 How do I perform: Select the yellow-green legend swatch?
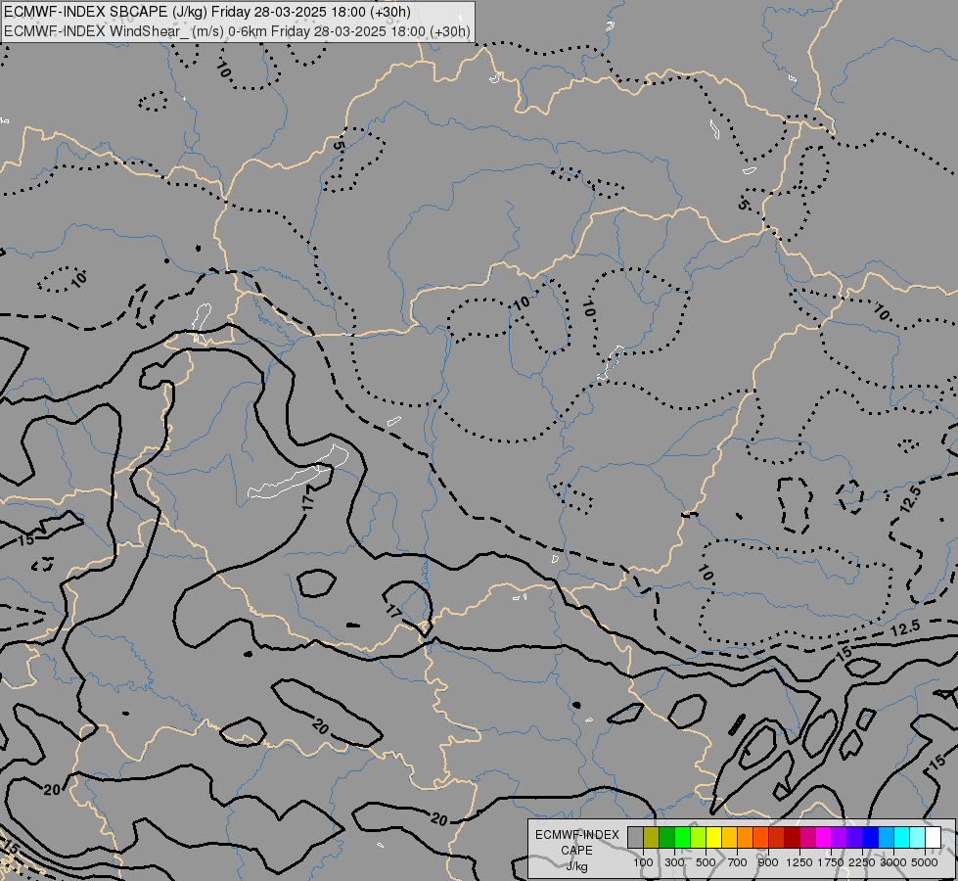pos(699,837)
